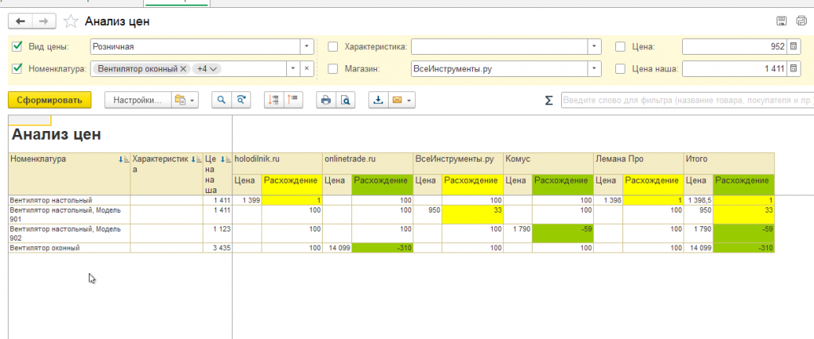Select the ВсеИнструменты.ру column header in table
Viewport: 814px width, 339px height.
coord(458,164)
